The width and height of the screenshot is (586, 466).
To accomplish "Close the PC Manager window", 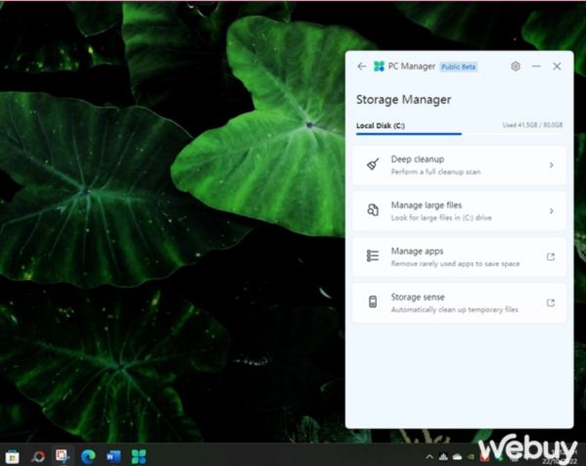I will click(x=557, y=67).
